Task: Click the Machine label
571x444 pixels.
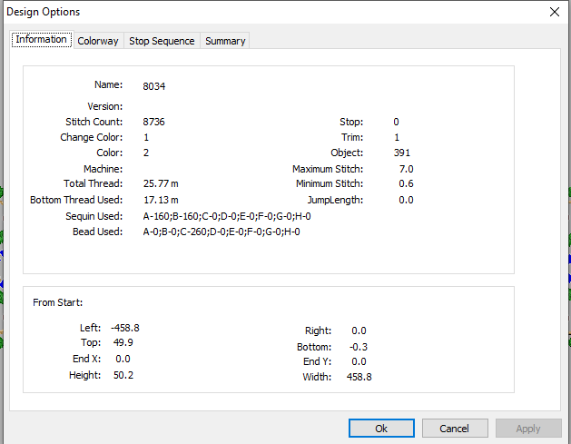Action: (103, 169)
